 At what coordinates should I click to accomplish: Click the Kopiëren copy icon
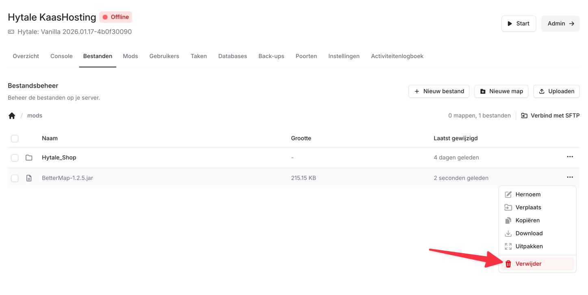click(x=508, y=220)
